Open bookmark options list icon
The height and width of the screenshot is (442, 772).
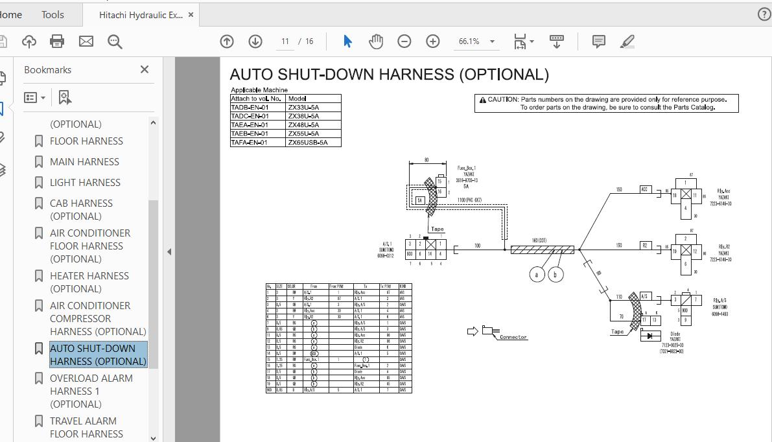pyautogui.click(x=34, y=97)
